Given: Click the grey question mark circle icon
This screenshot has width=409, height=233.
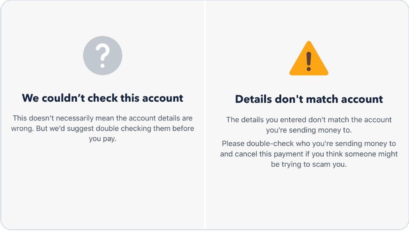Looking at the screenshot, I should point(102,55).
